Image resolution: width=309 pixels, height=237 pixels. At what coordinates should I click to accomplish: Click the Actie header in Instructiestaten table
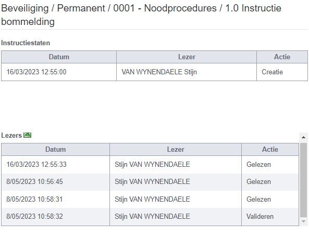(x=282, y=57)
